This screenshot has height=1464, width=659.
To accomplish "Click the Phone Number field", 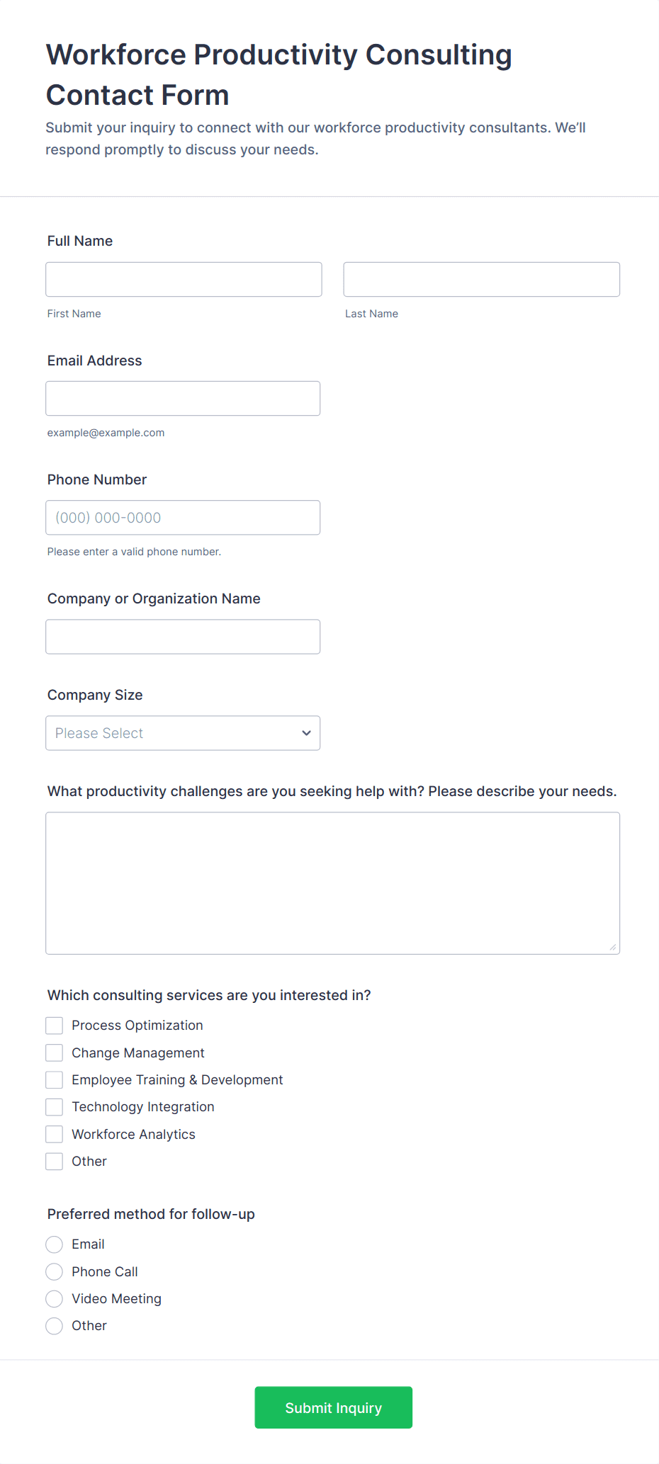I will [x=183, y=518].
